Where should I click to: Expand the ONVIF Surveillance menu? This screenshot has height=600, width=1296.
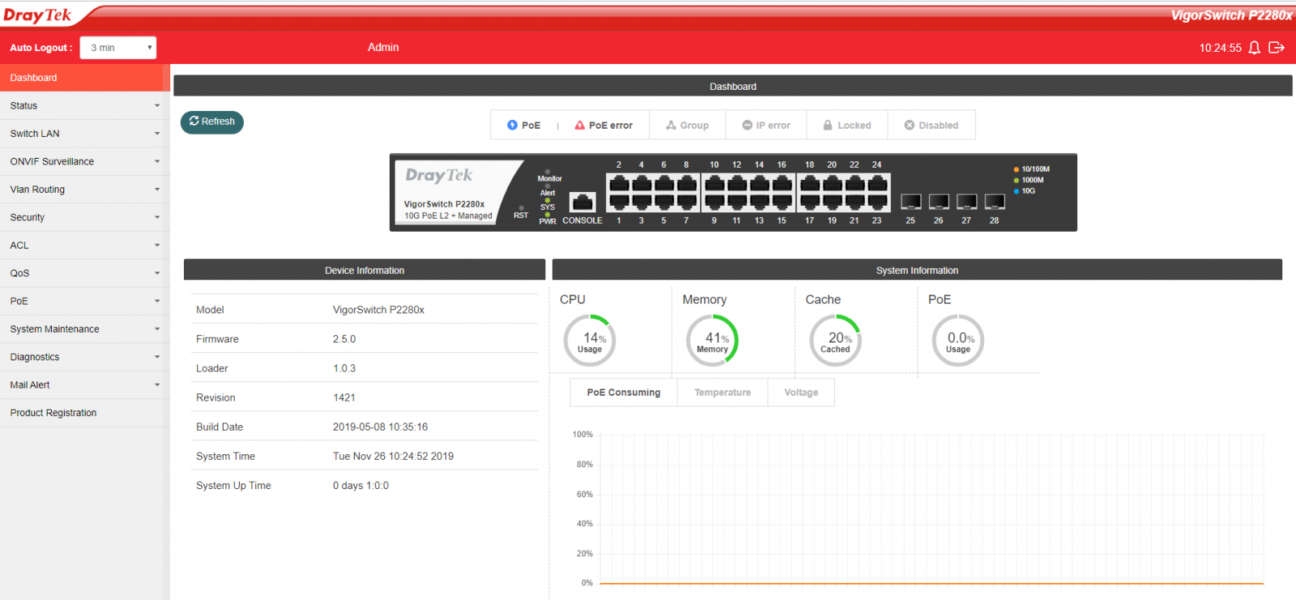(84, 162)
